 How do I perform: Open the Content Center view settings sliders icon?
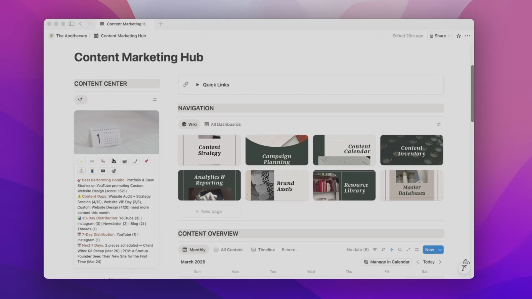(x=155, y=100)
